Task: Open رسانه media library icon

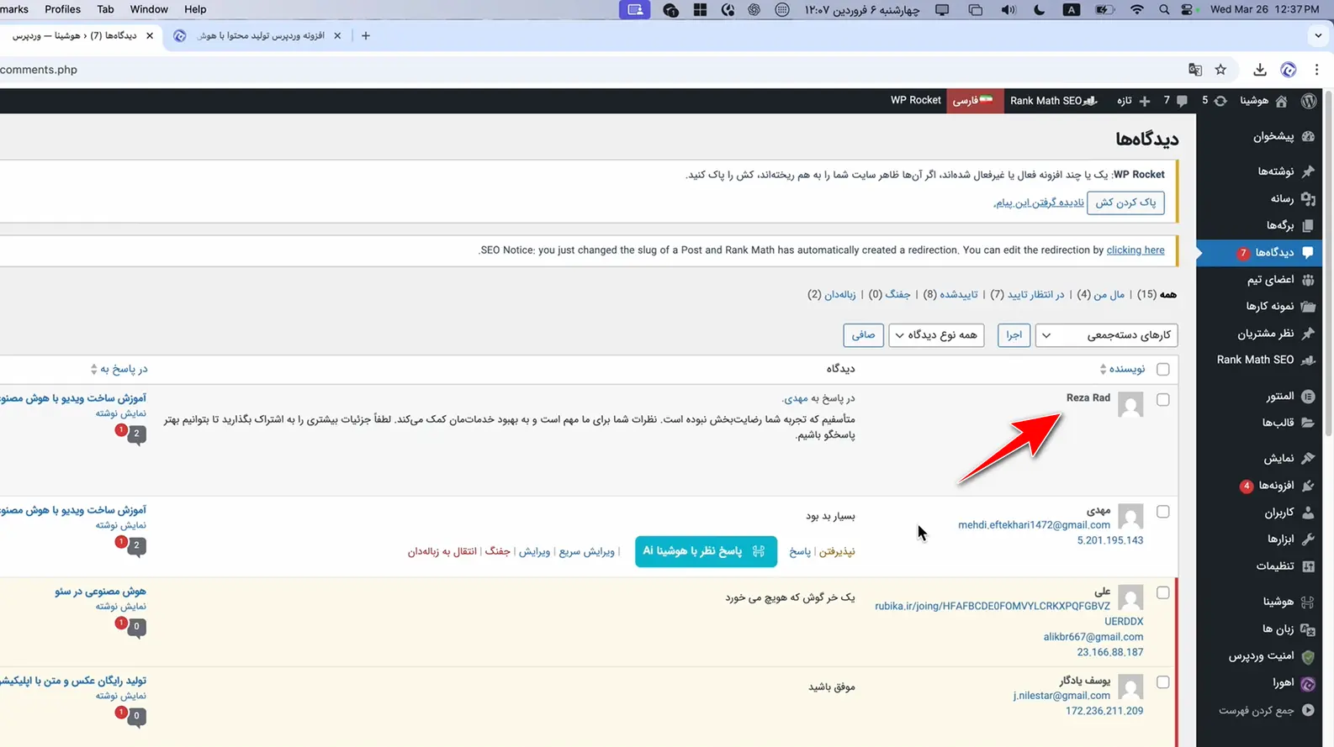Action: [x=1308, y=199]
